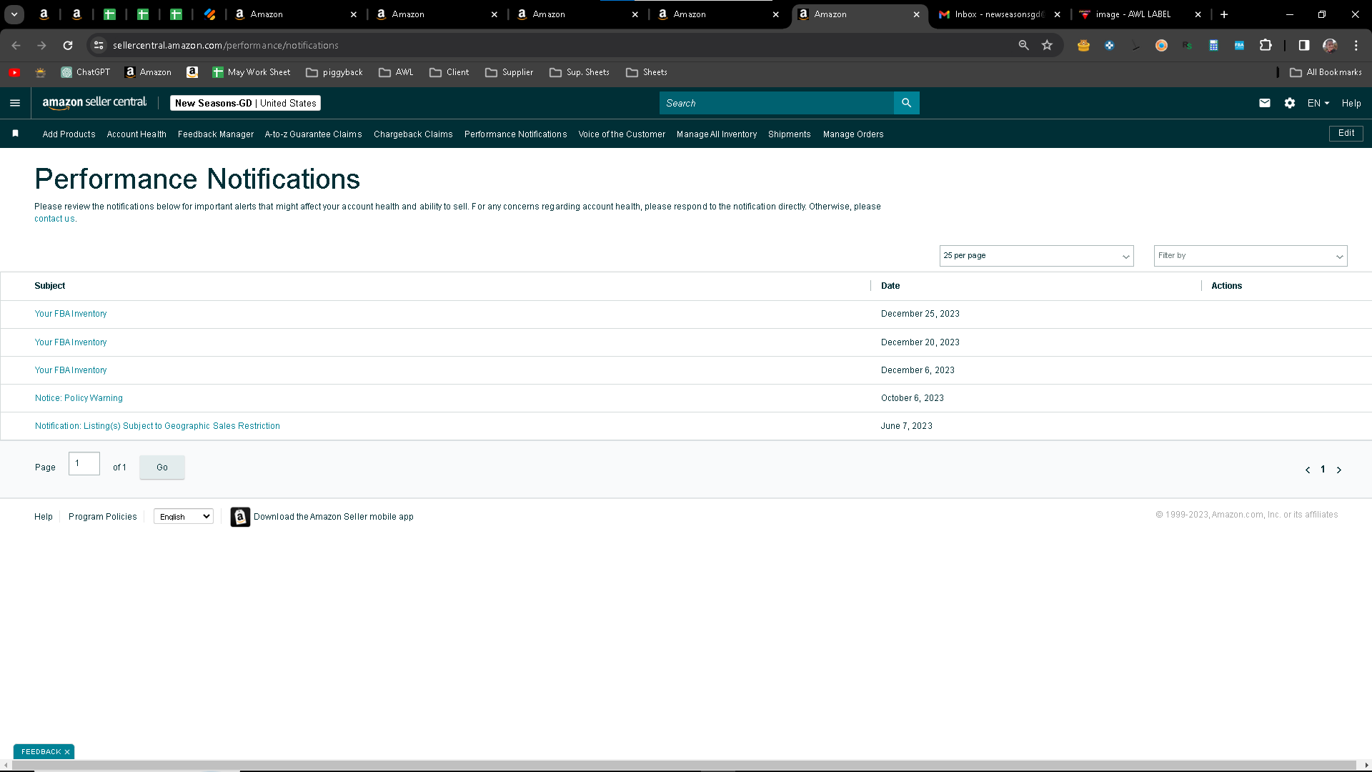Click the contact us link

tap(54, 219)
